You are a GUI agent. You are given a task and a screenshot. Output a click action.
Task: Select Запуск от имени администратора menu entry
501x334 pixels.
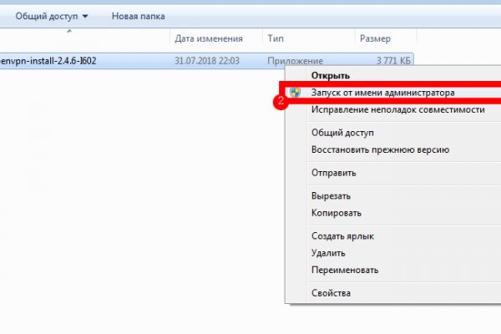(382, 93)
